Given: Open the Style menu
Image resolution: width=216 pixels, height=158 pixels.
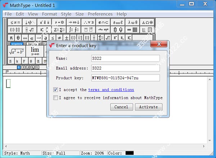Looking at the screenshot, I should point(66,14).
